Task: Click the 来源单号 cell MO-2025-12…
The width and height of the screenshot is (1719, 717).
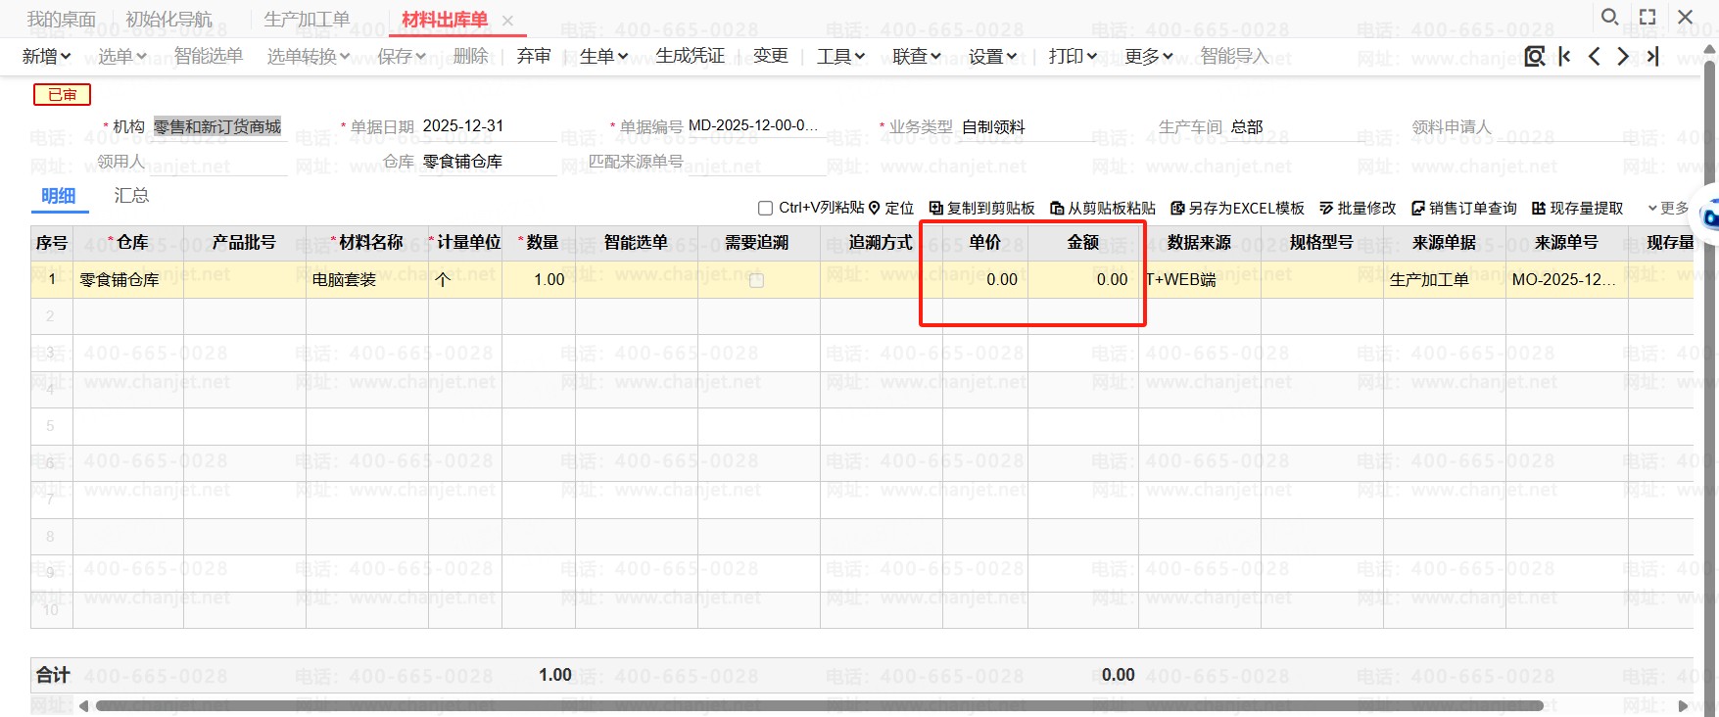Action: 1567,280
